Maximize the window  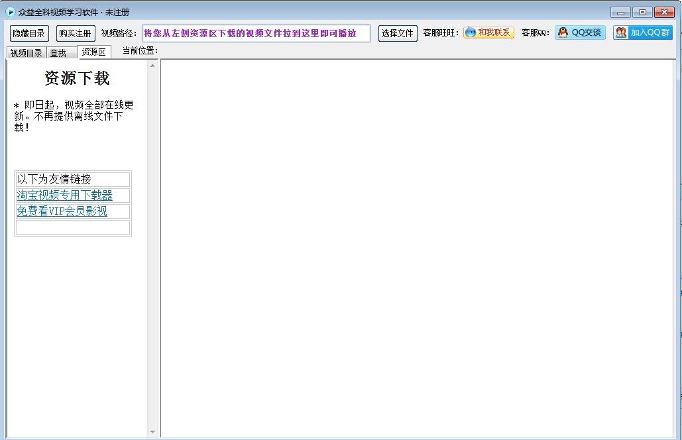(642, 13)
